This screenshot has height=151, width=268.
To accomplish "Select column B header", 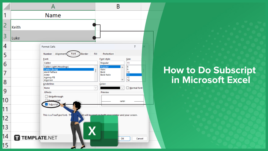I will (118, 6).
